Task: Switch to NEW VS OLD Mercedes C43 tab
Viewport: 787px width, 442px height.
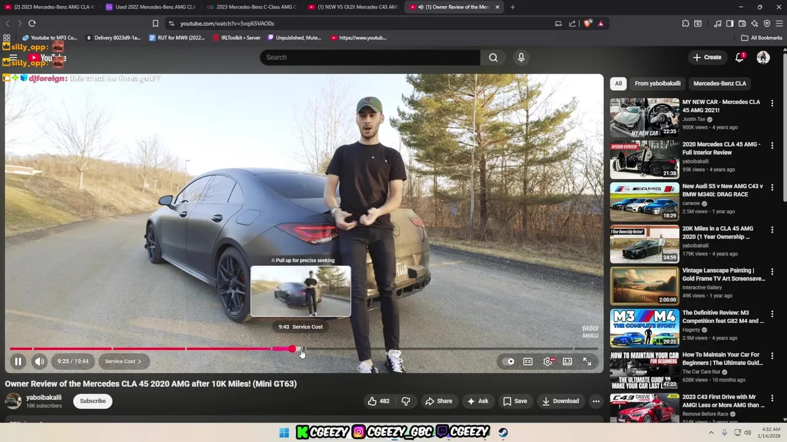Action: click(353, 7)
